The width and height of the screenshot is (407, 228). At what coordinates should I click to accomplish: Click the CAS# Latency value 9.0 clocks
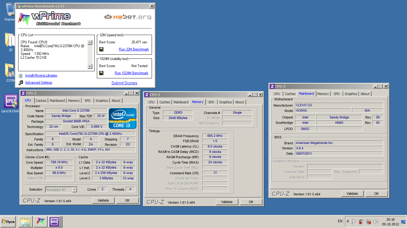click(x=215, y=147)
